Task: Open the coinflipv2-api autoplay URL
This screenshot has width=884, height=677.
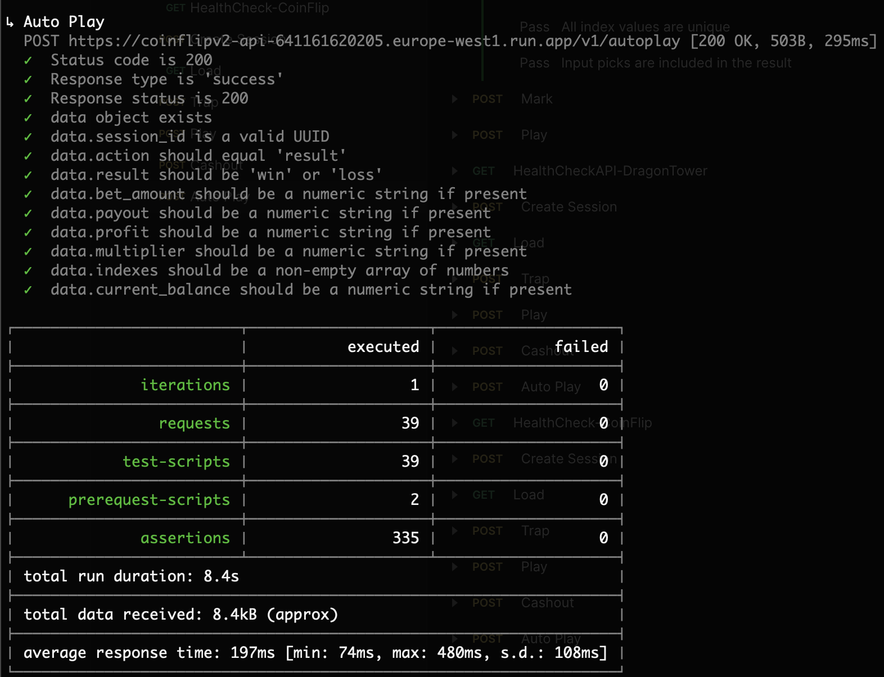Action: pyautogui.click(x=373, y=41)
